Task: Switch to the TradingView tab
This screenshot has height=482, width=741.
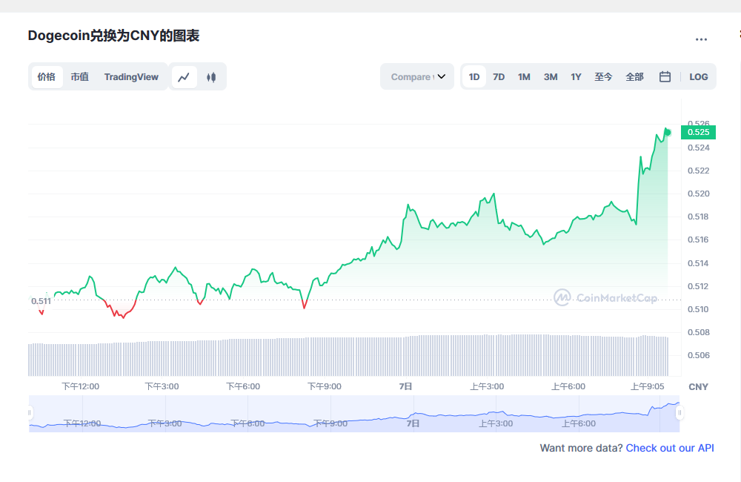Action: (x=131, y=77)
